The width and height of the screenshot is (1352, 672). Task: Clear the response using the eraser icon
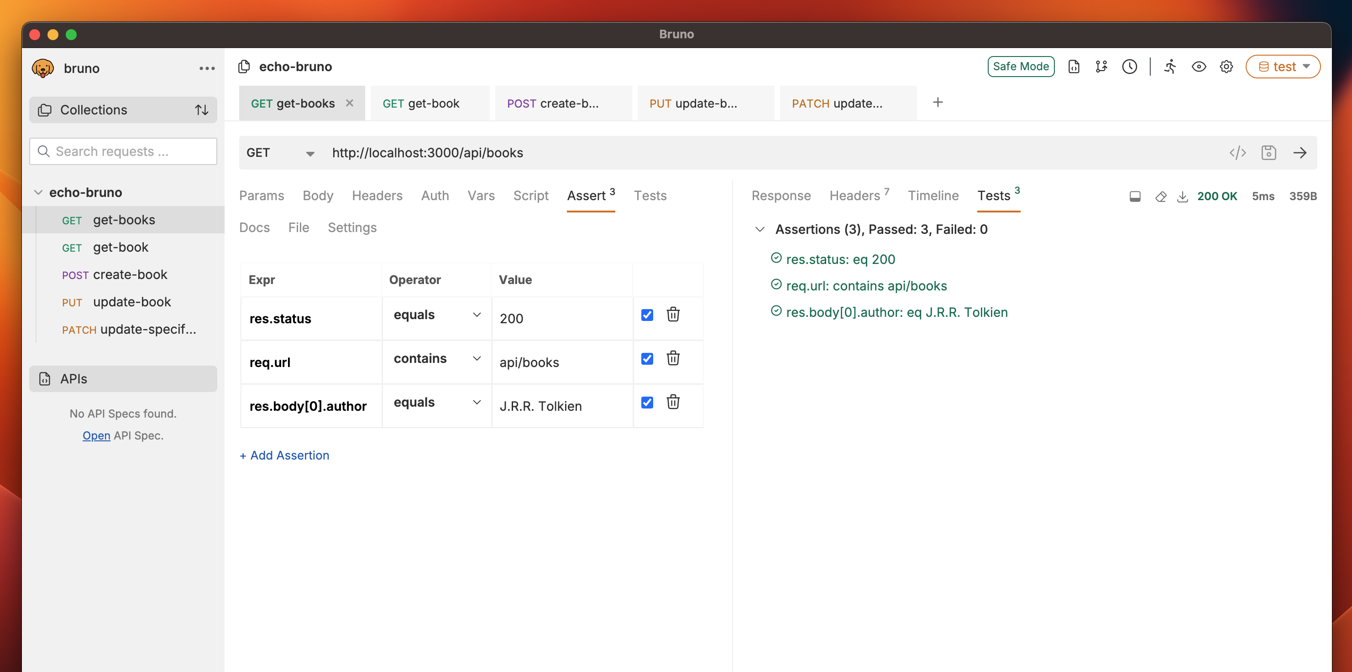coord(1160,196)
